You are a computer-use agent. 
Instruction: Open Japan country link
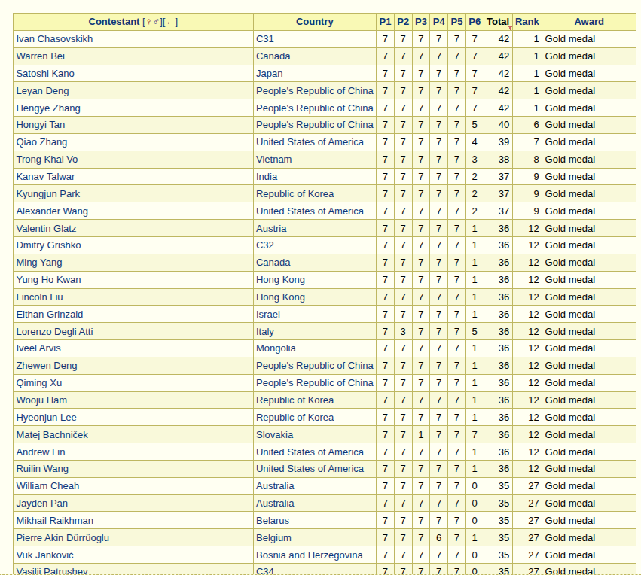pos(270,74)
